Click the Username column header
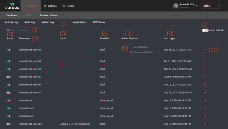The width and height of the screenshot is (228, 129). (x=25, y=38)
